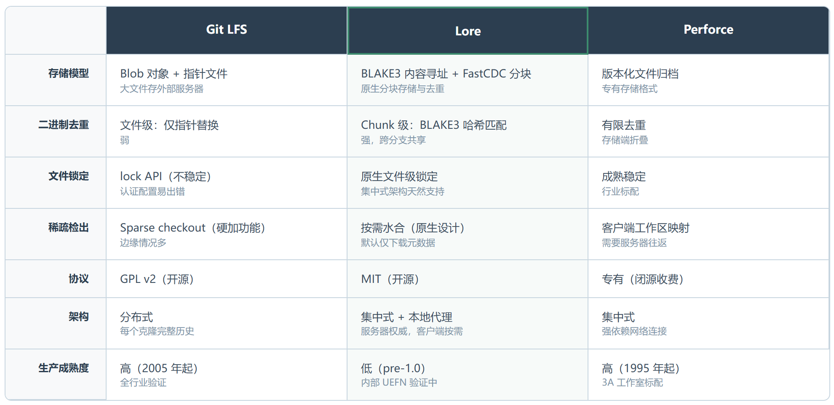Select the 集中式 + 本地代理 cell
The image size is (834, 405).
pos(468,323)
